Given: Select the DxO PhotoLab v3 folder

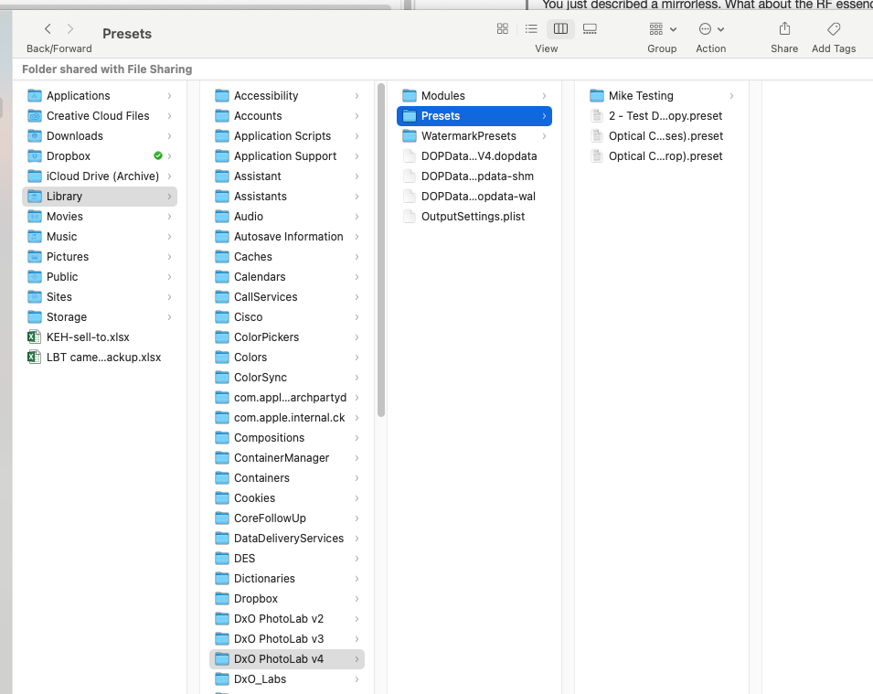Looking at the screenshot, I should tap(278, 639).
